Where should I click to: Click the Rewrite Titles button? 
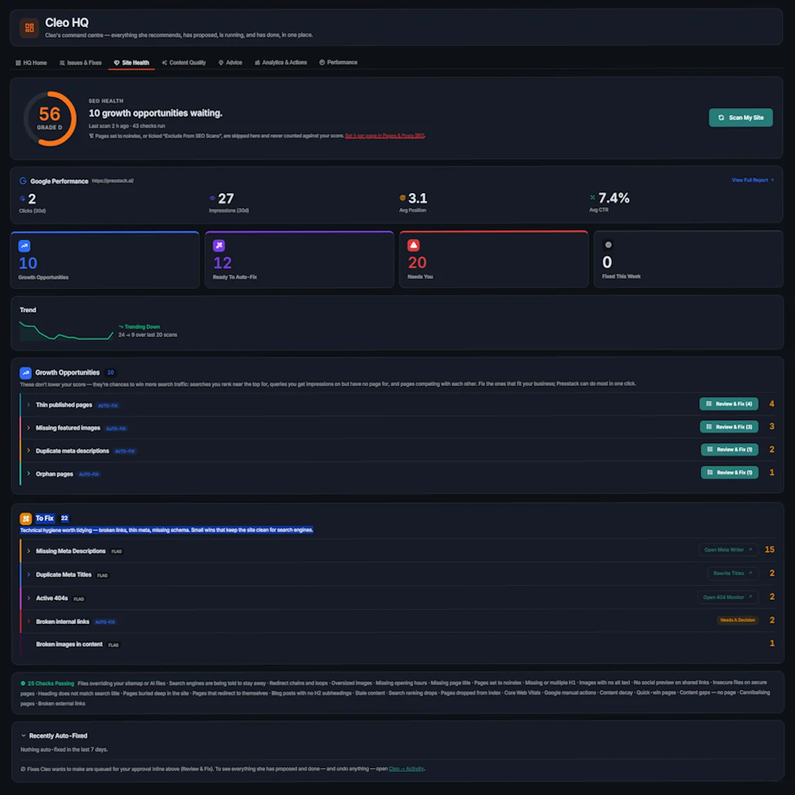[x=733, y=574]
